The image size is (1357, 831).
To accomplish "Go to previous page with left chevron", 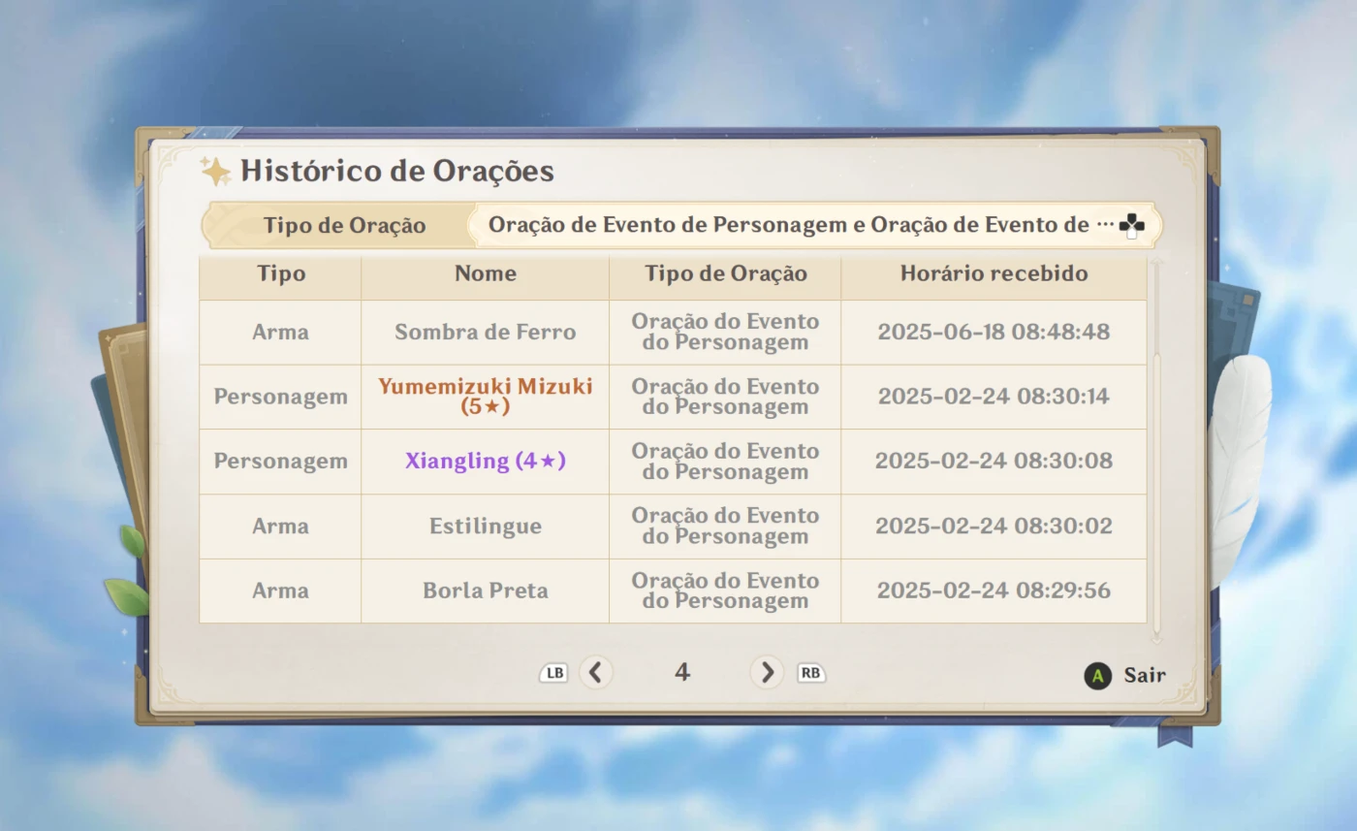I will click(x=596, y=672).
